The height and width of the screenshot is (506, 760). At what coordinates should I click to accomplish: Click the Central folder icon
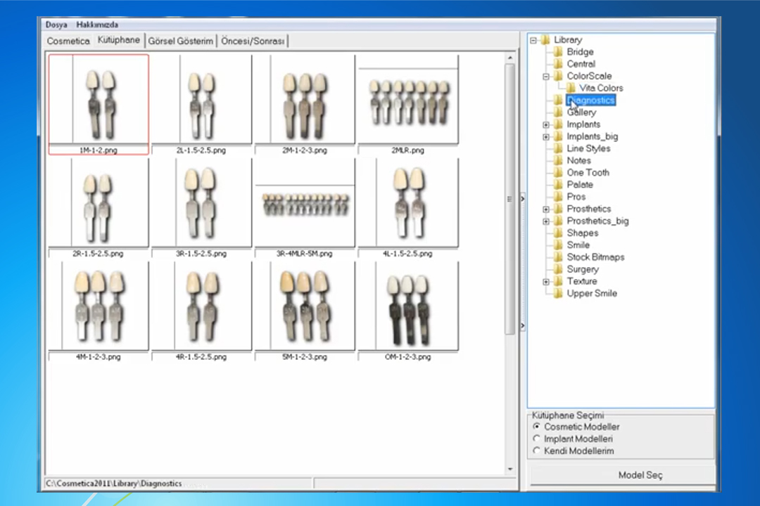558,64
